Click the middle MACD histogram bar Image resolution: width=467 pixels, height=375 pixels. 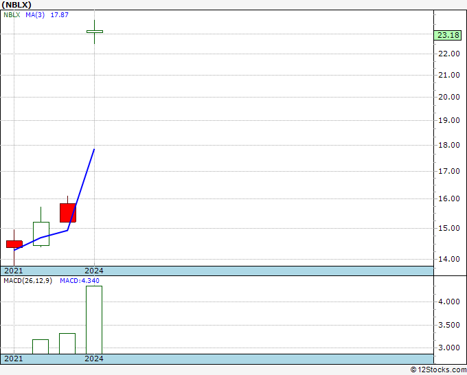(x=67, y=343)
